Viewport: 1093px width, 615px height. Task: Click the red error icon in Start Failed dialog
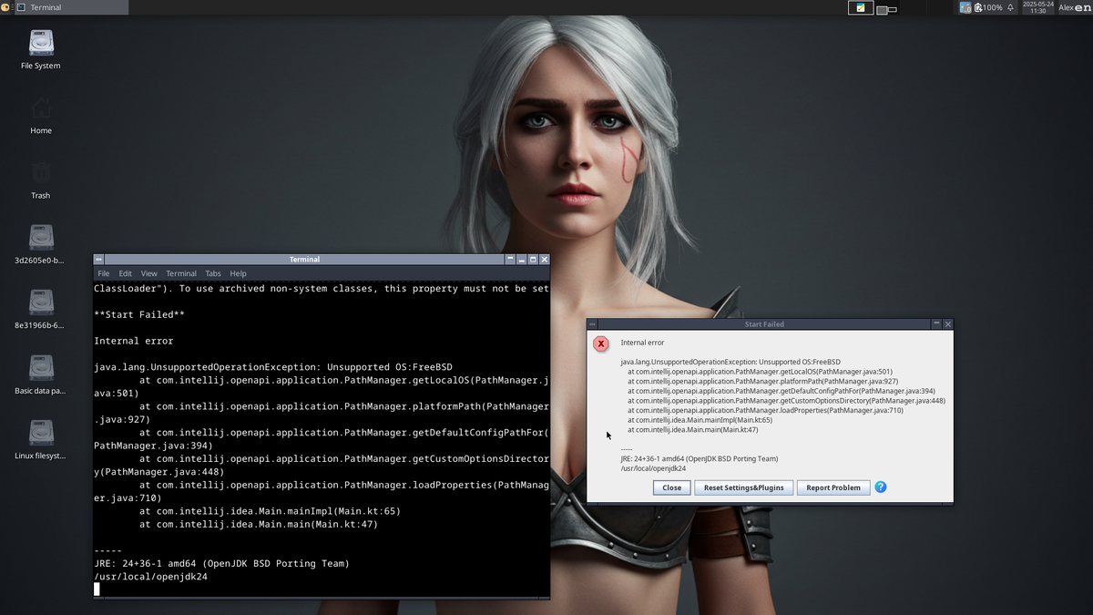click(600, 343)
